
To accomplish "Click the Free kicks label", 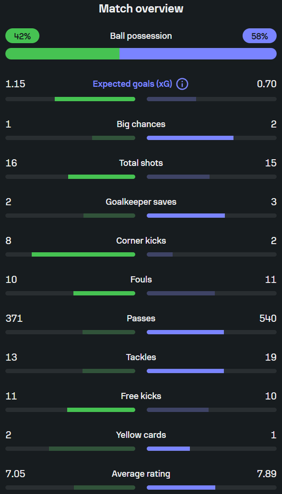I will point(141,396).
